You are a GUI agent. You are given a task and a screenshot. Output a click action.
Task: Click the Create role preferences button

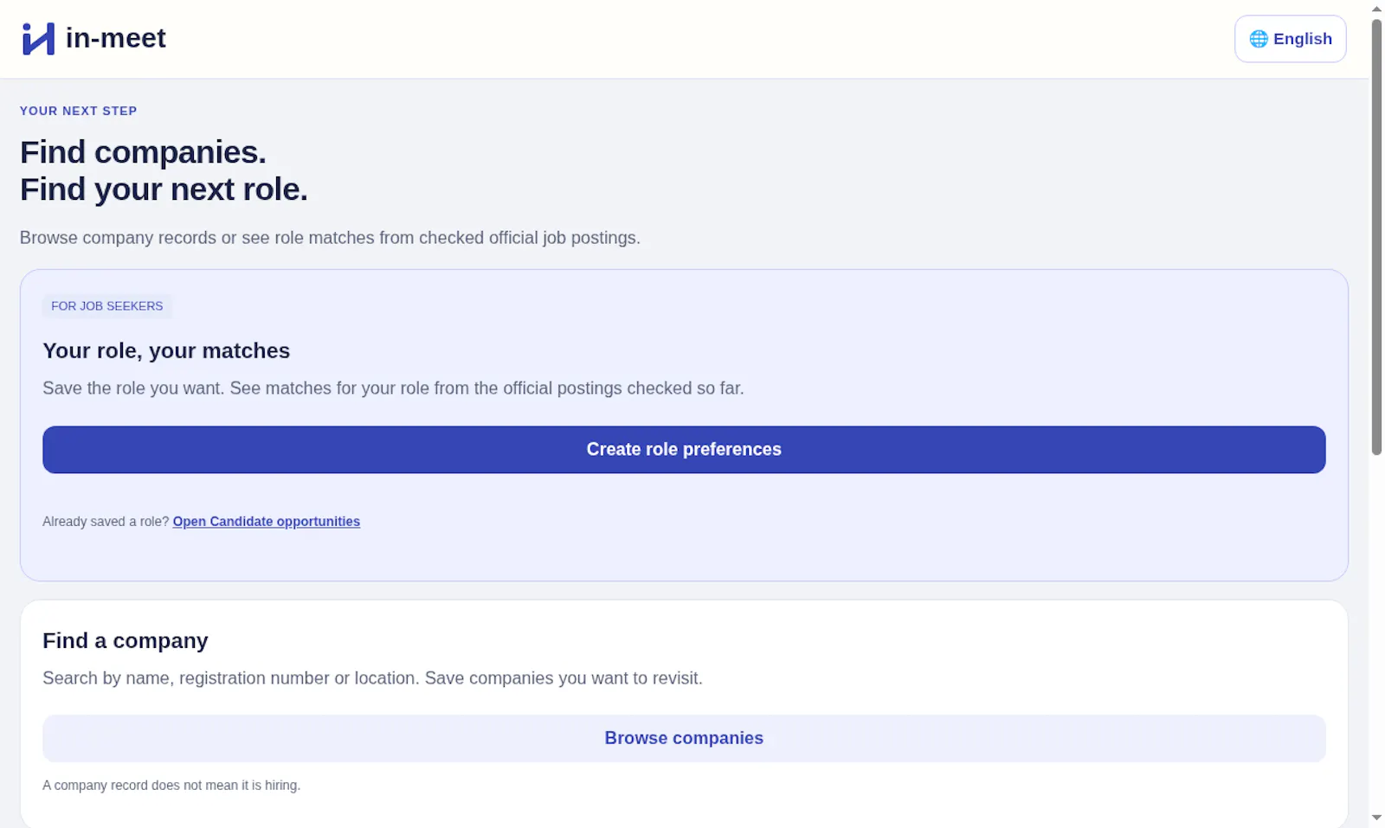pyautogui.click(x=684, y=449)
